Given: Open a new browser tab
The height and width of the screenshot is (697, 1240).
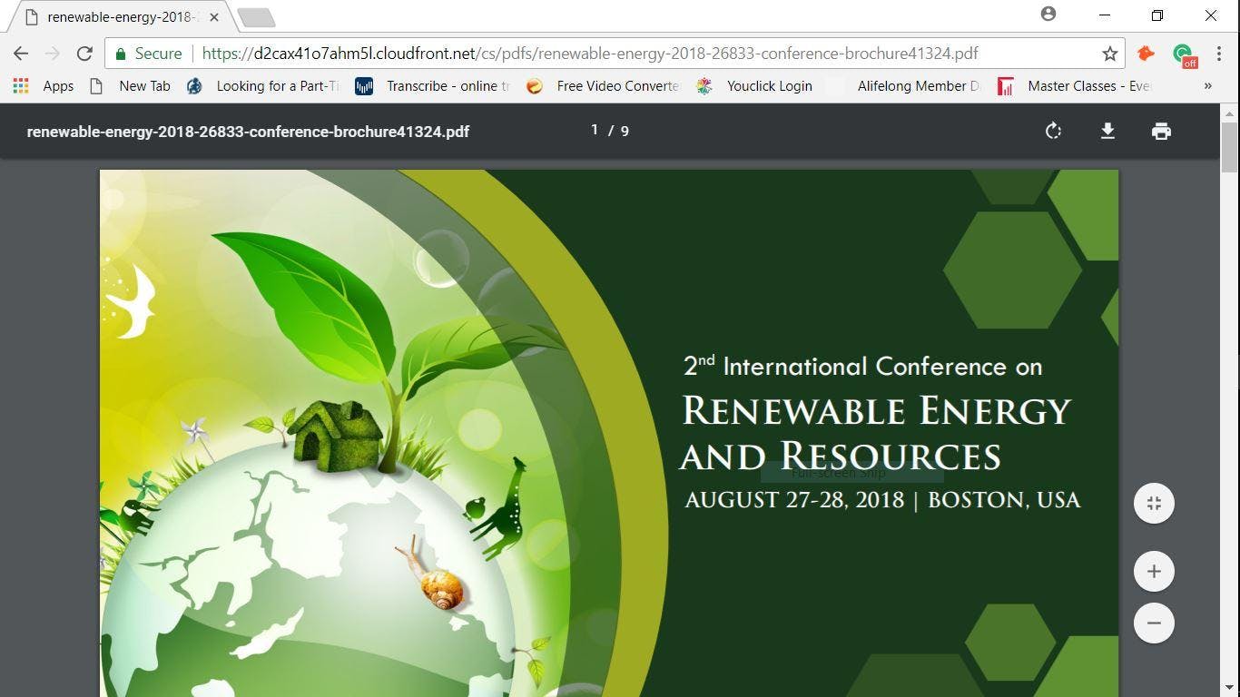Looking at the screenshot, I should (256, 17).
